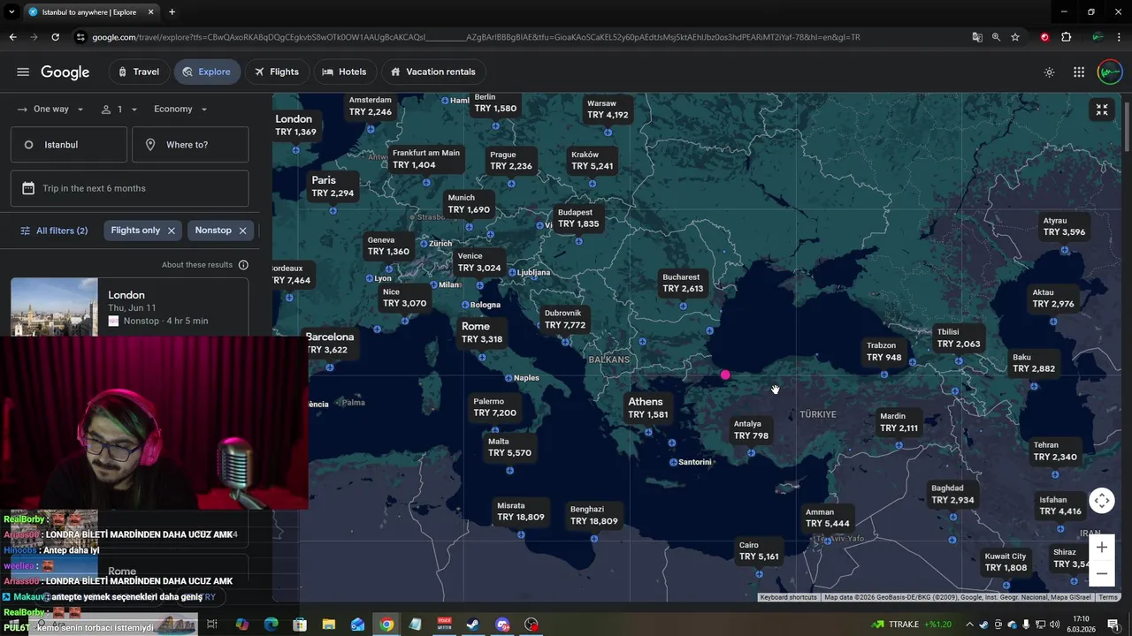
Task: Remove the Nonstop filter chip
Action: [x=242, y=231]
